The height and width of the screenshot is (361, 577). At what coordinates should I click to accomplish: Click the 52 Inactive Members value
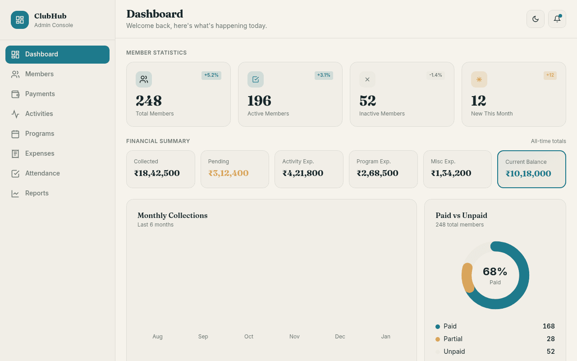point(368,101)
